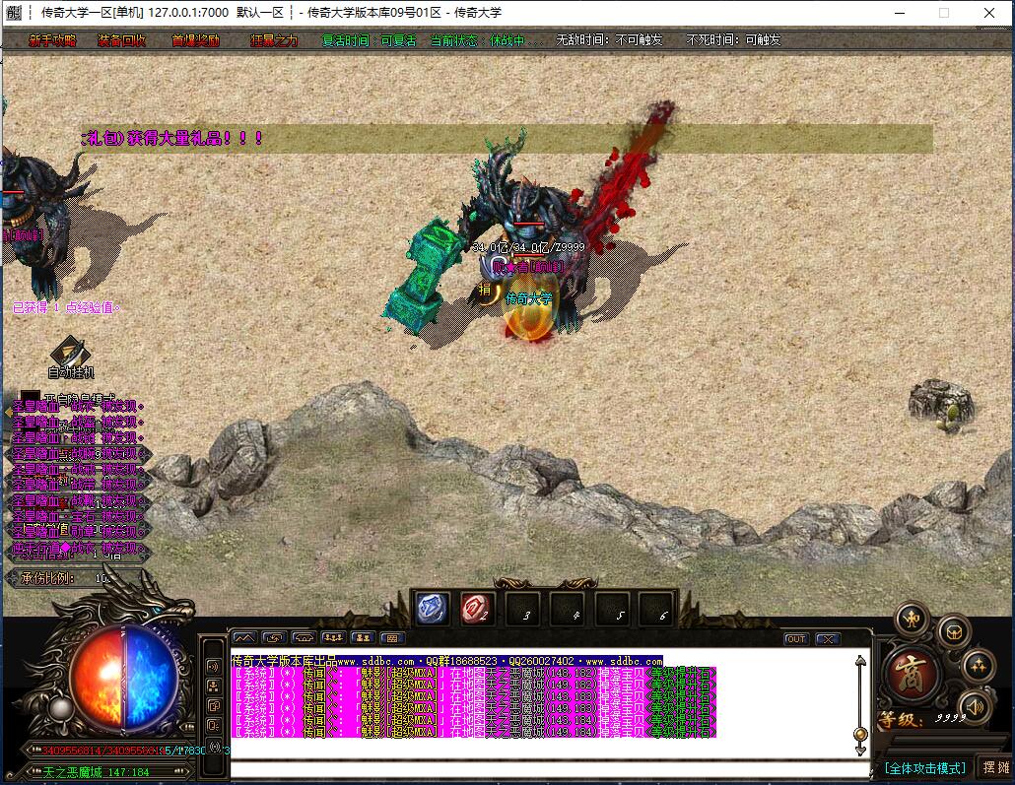
Task: Select empty quick slot 5
Action: coord(612,609)
